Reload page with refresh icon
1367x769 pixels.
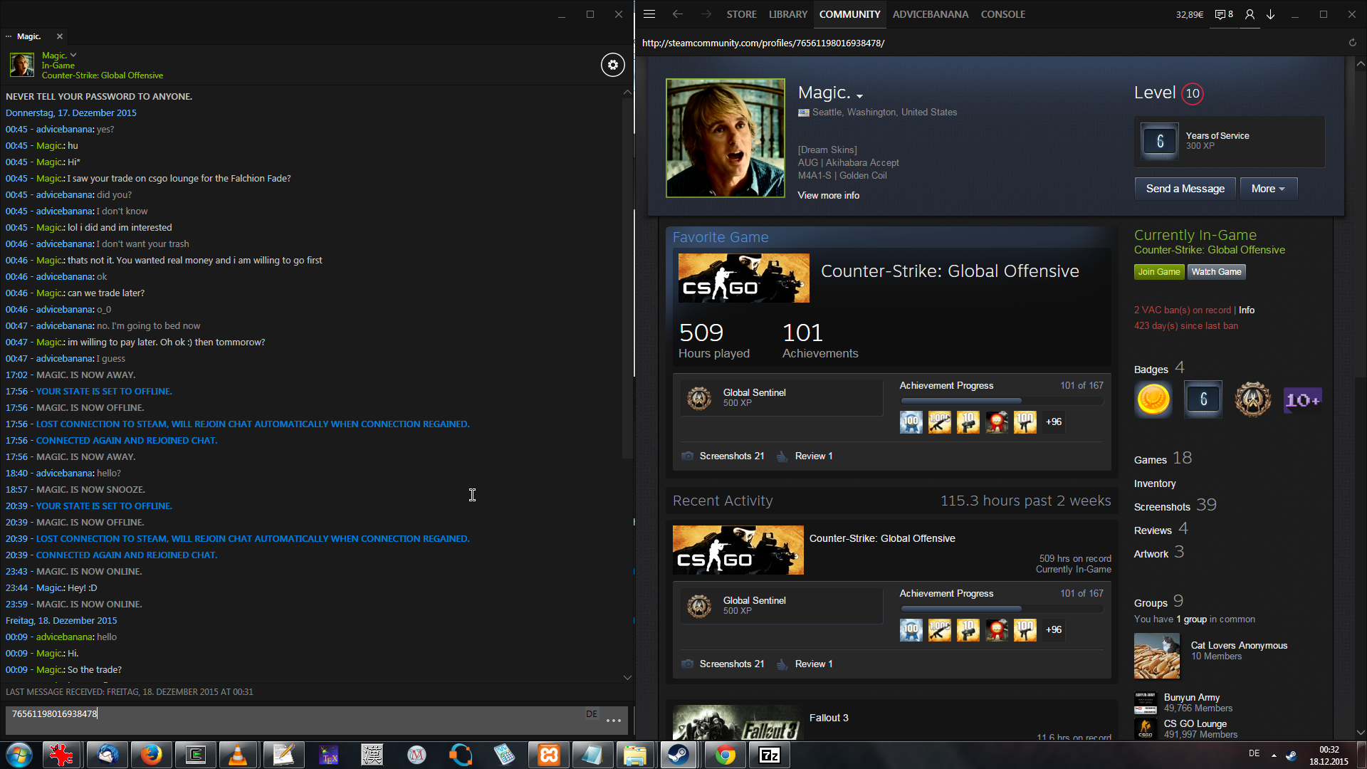(1352, 43)
